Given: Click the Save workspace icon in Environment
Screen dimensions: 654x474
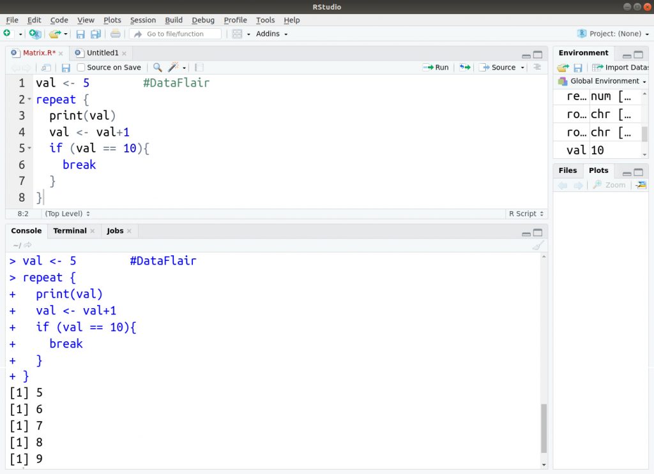Looking at the screenshot, I should 577,68.
